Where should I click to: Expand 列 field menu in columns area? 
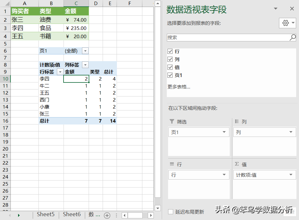(x=291, y=132)
